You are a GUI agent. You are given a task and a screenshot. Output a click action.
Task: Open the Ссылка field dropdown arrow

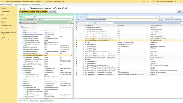click(70, 19)
